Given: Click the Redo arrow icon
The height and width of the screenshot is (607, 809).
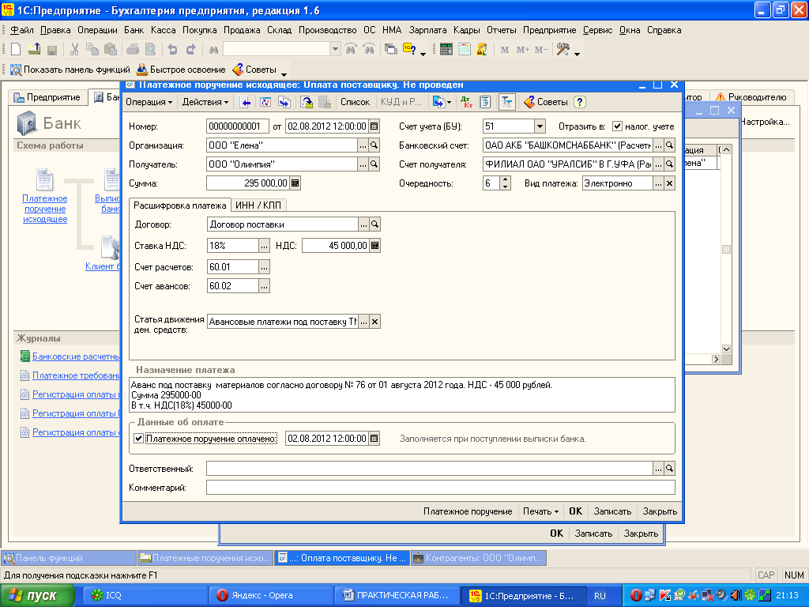Looking at the screenshot, I should click(191, 50).
